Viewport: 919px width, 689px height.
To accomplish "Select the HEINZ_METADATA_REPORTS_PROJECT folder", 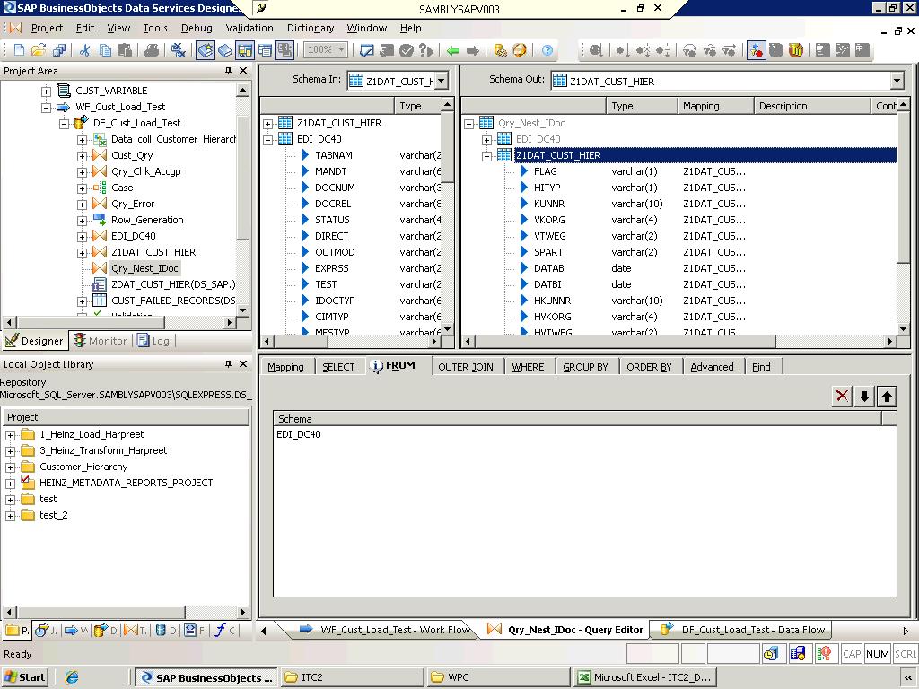I will point(126,483).
